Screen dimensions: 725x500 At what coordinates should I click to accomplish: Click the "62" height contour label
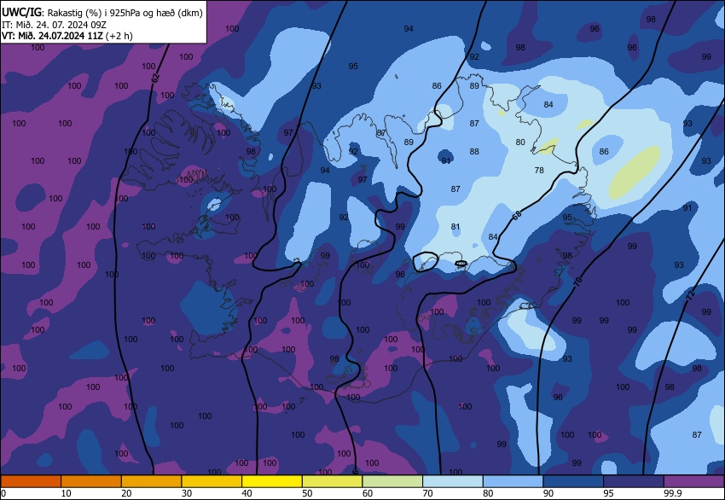click(x=155, y=78)
